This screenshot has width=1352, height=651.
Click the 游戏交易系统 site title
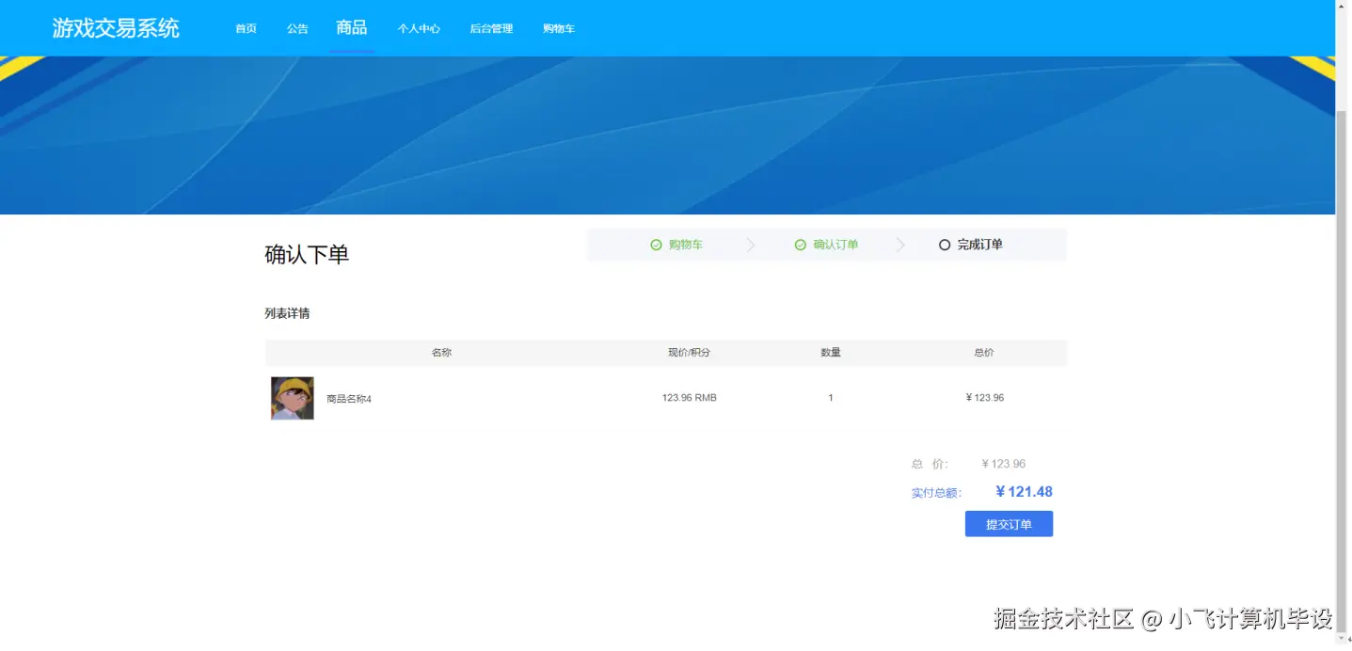(x=116, y=27)
